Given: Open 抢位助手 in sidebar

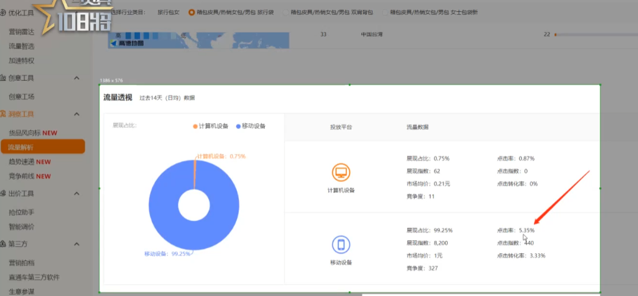Looking at the screenshot, I should tap(21, 212).
